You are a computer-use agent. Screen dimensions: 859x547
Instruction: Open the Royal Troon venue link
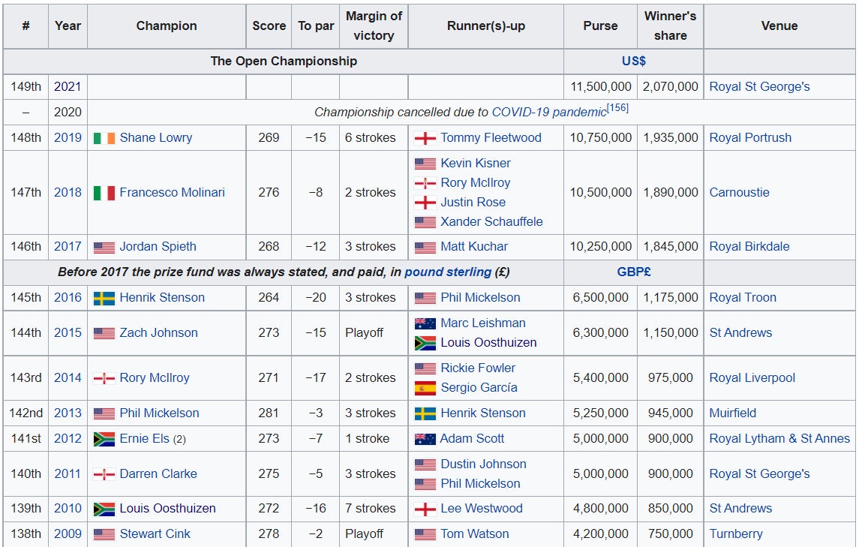click(742, 298)
